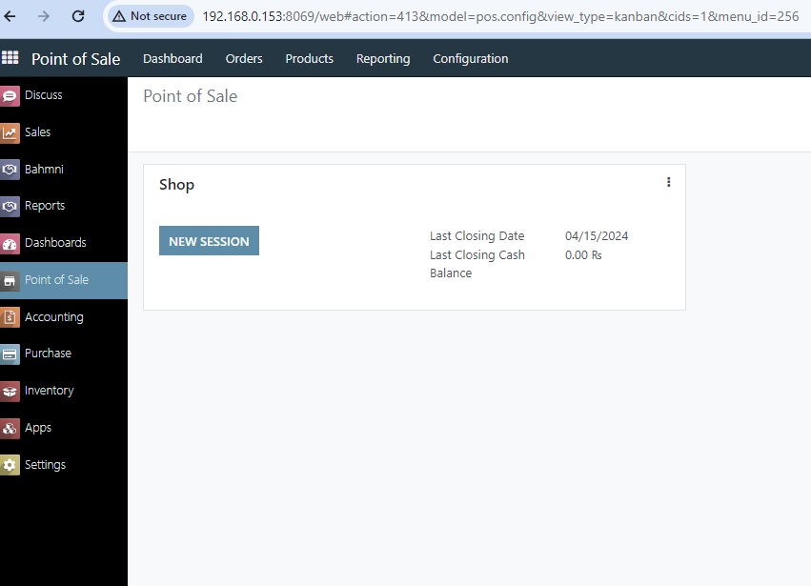811x586 pixels.
Task: Open the apps grid menu icon
Action: point(10,58)
